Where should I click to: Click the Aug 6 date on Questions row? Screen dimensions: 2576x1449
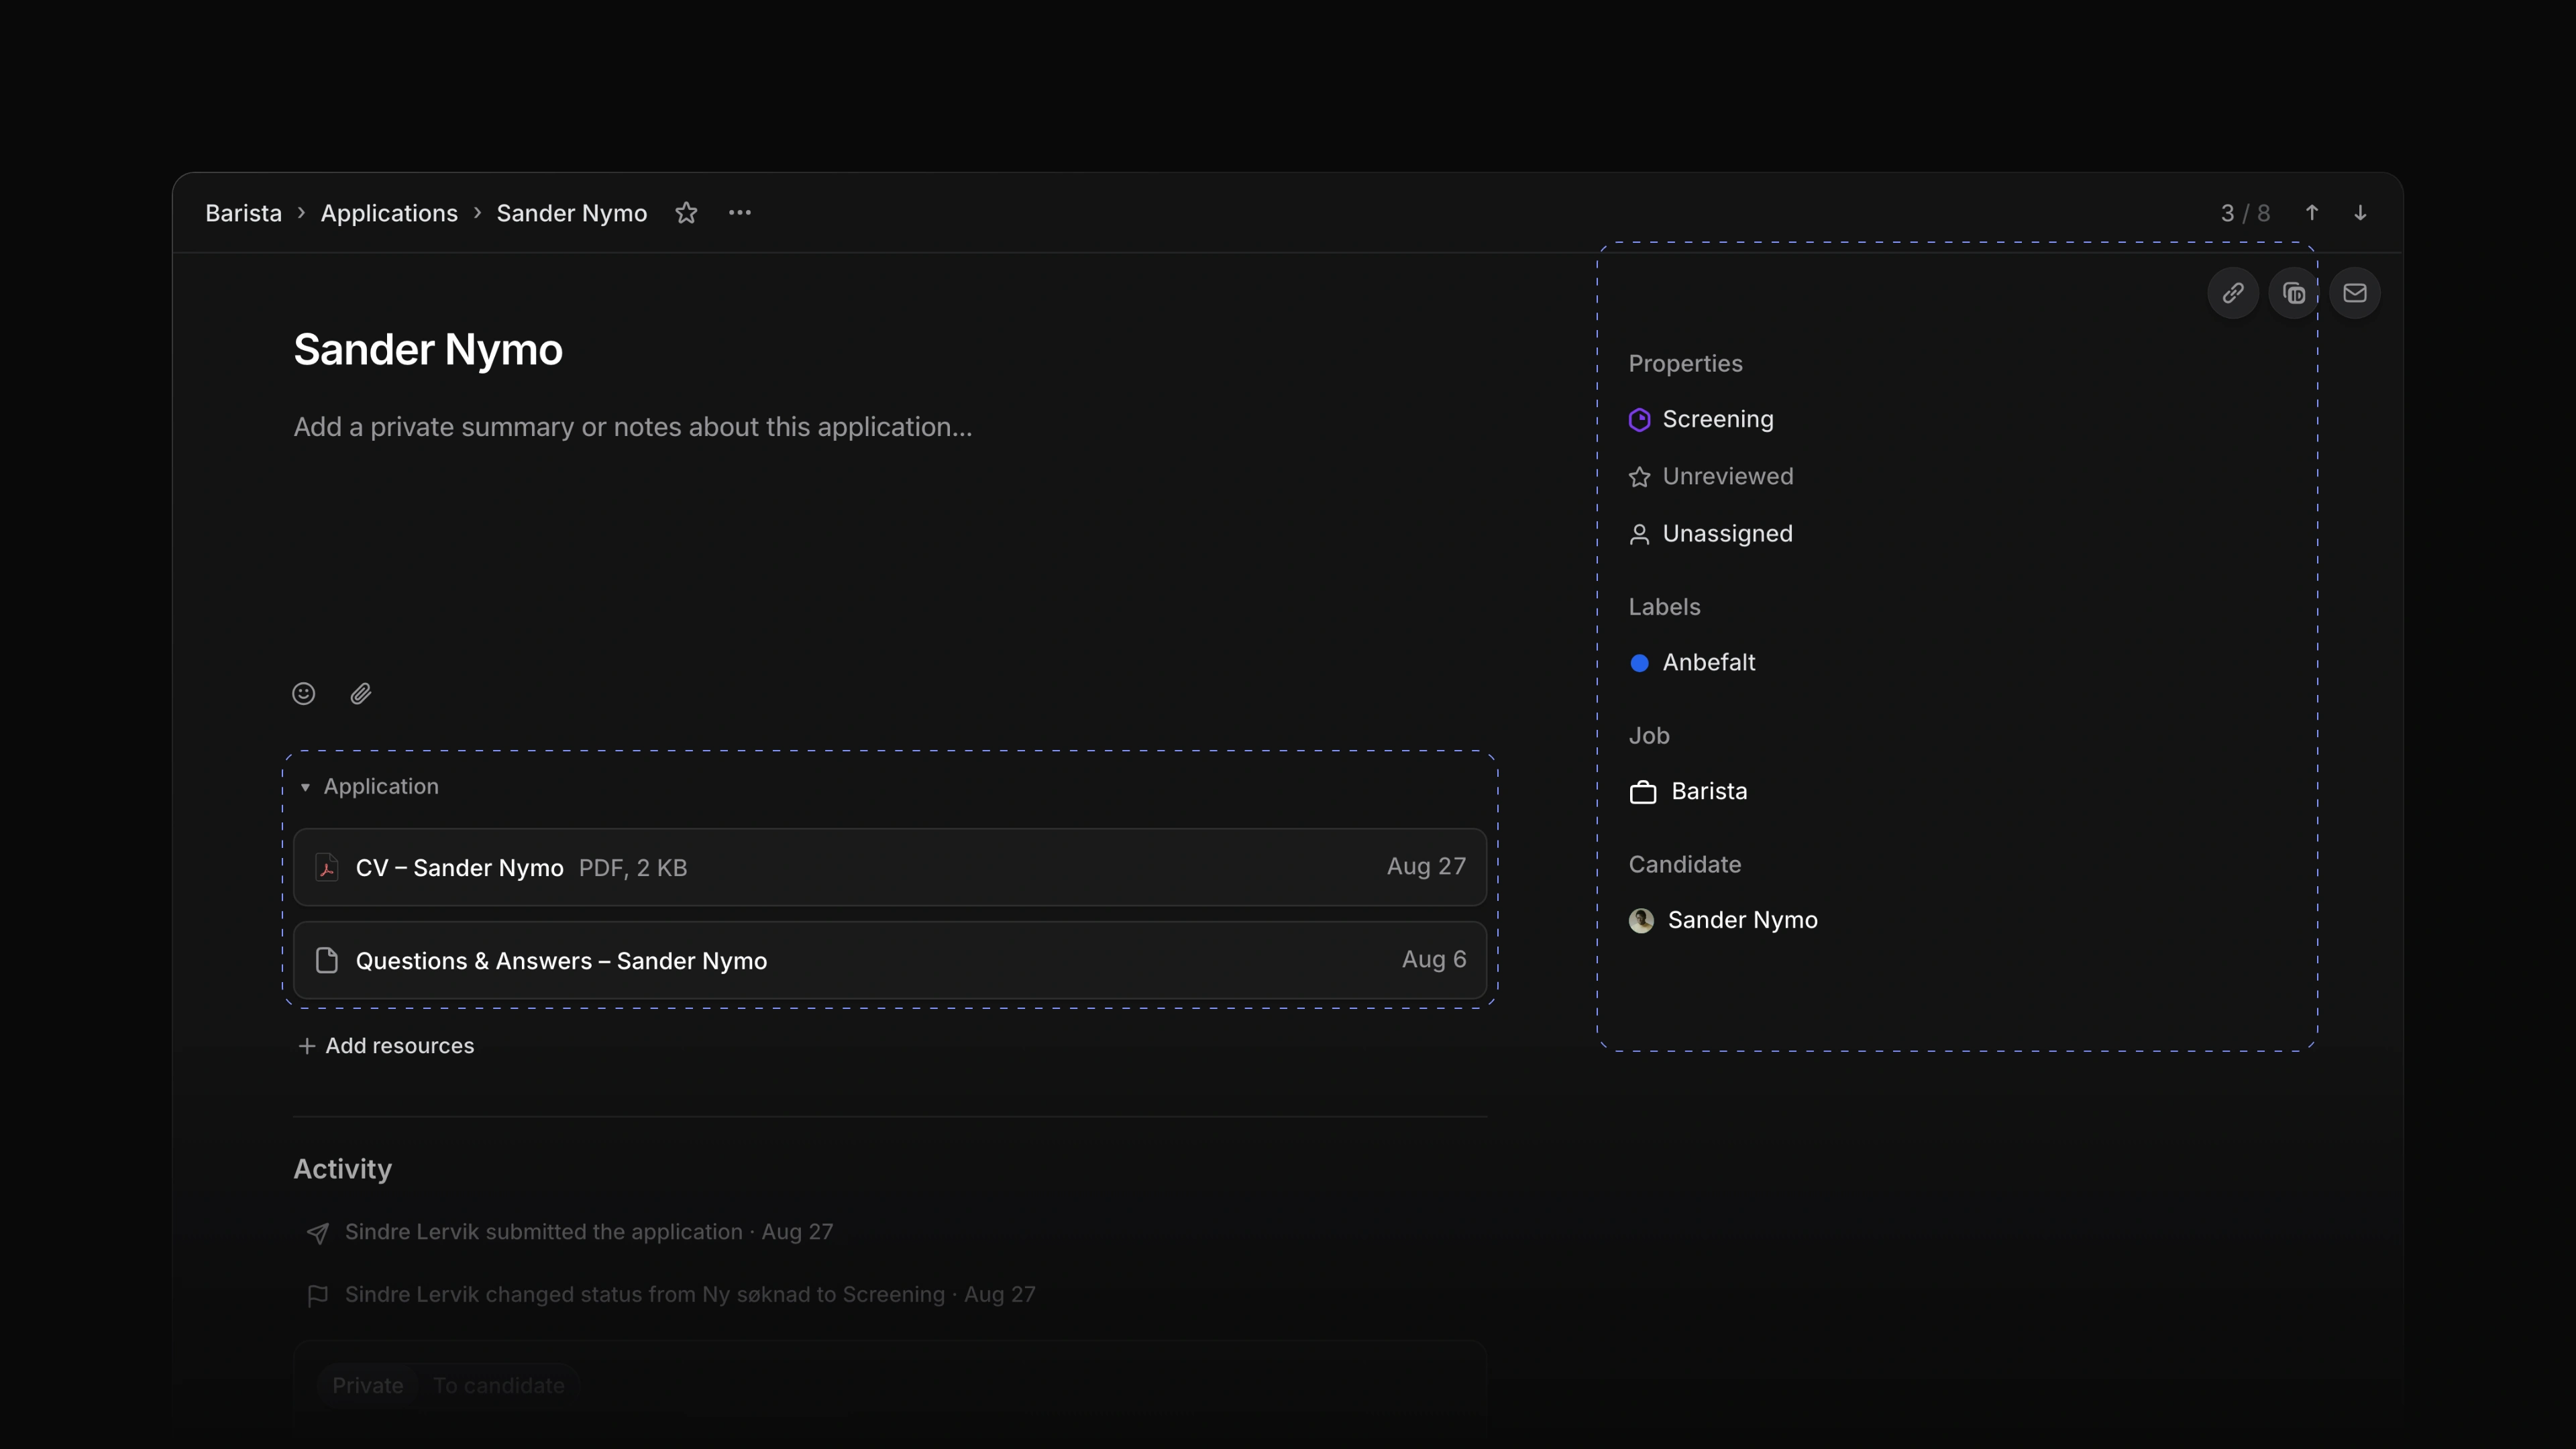[x=1434, y=960]
